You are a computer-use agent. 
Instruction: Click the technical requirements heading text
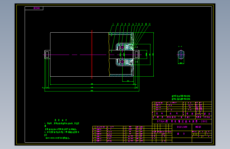click(x=60, y=120)
